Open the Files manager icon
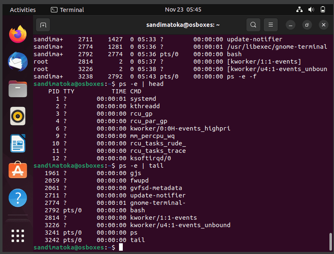 [18, 89]
